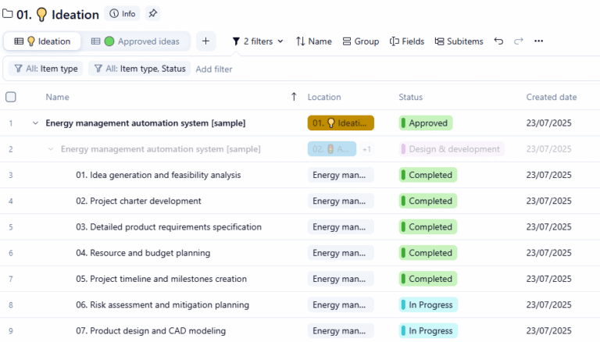
Task: Change Completed status of 01. Idea generation
Action: (428, 175)
